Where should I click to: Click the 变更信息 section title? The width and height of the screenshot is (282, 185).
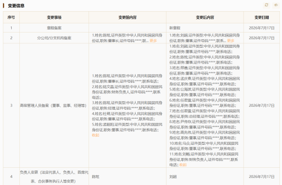click(16, 6)
